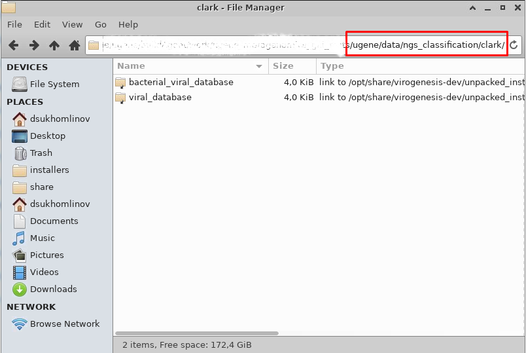The image size is (526, 353).
Task: Click Browse Network in the sidebar
Action: 64,324
